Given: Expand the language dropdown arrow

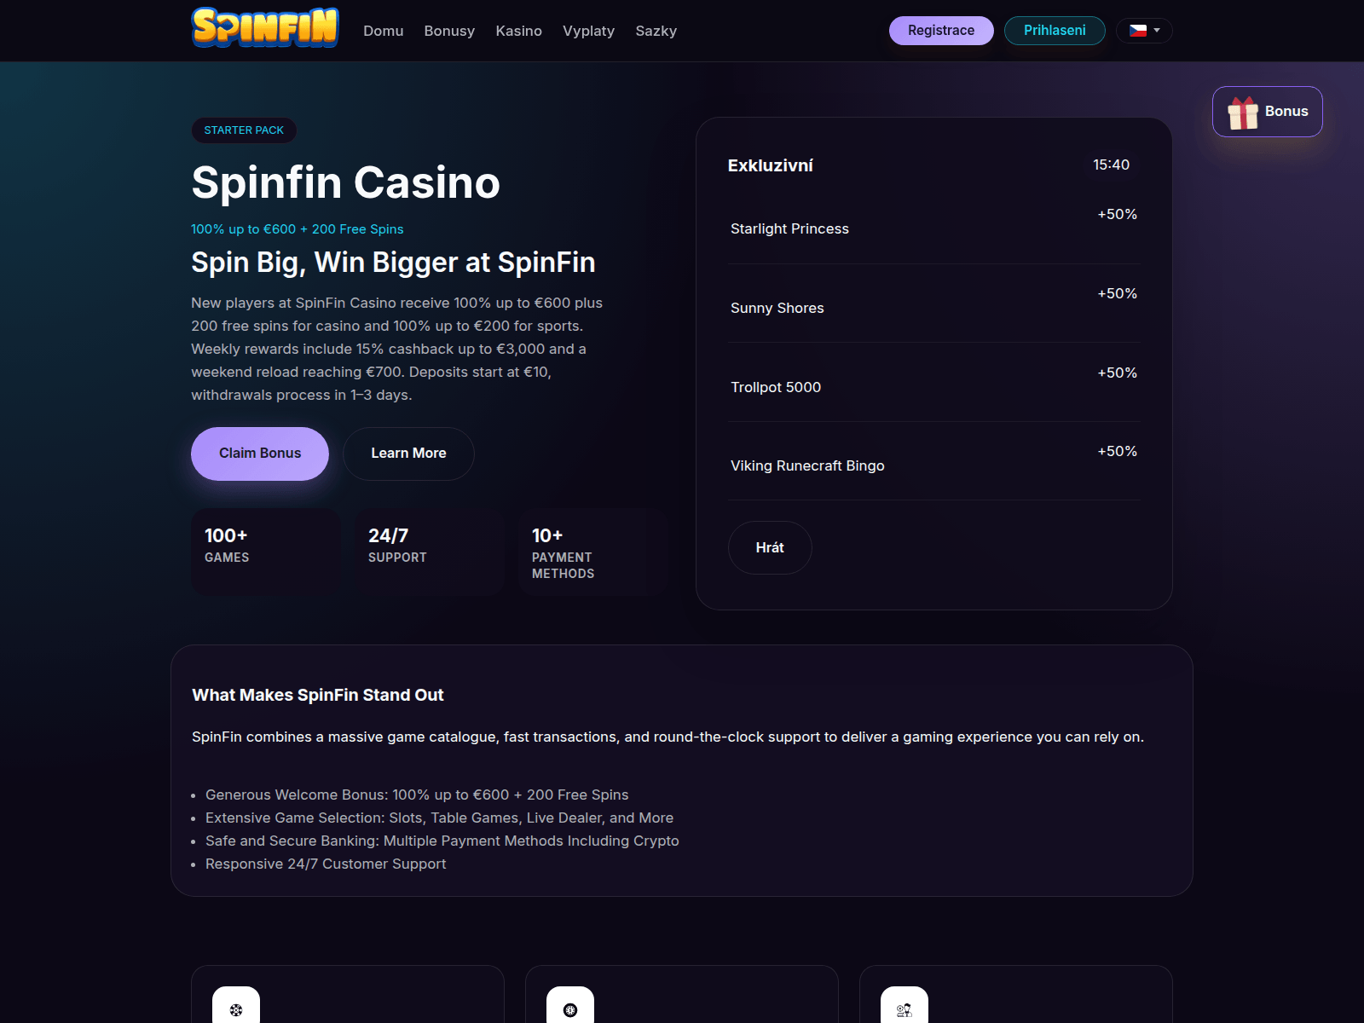Looking at the screenshot, I should tap(1157, 31).
